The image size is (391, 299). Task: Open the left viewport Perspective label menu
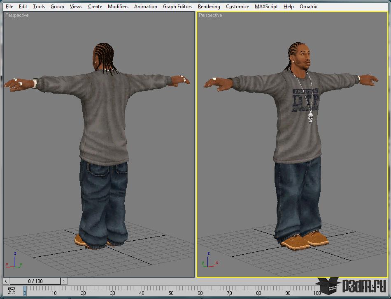coord(17,15)
